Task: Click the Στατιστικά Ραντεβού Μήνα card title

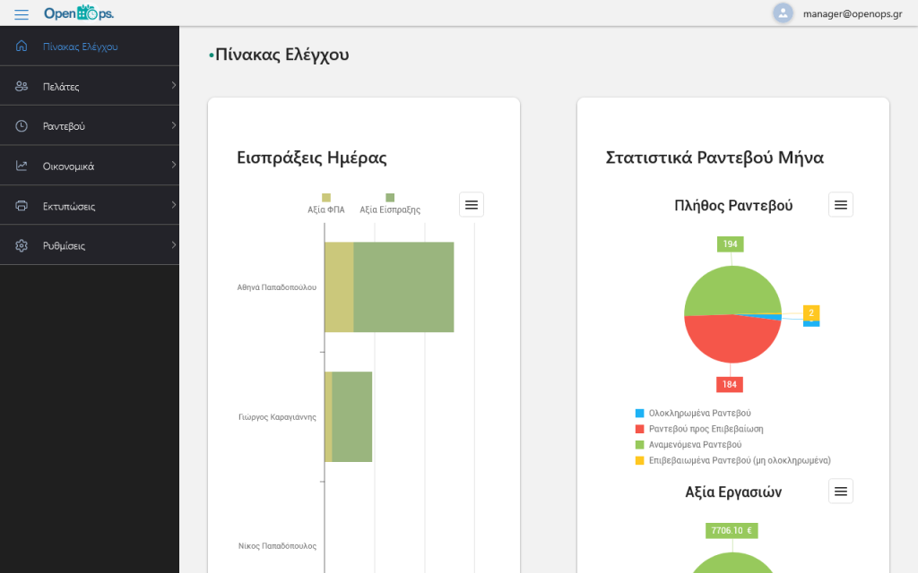Action: click(714, 158)
